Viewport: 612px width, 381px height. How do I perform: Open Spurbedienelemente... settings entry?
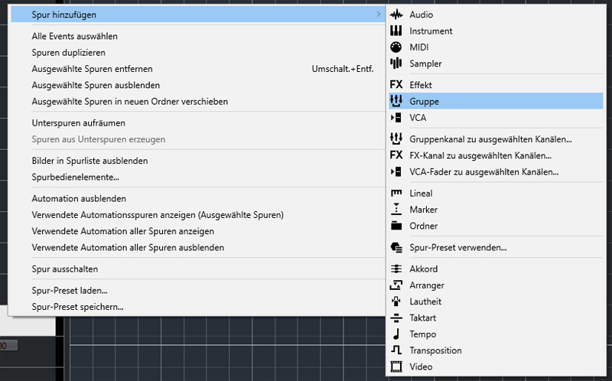[x=75, y=177]
